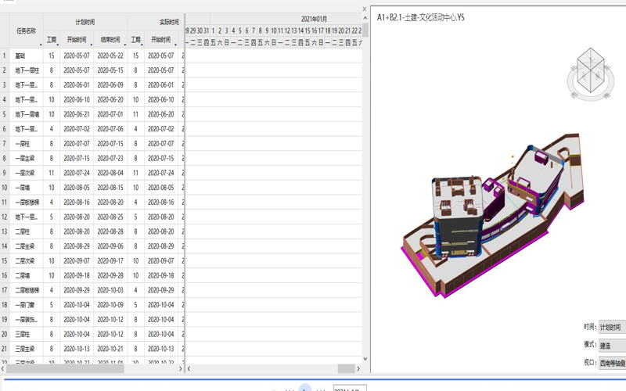Click actual start 2020-06-20 in row 5

(161, 114)
